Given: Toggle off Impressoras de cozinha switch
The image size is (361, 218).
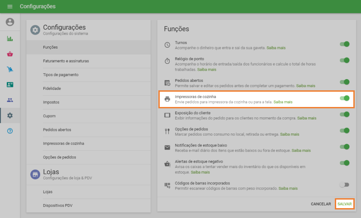Looking at the screenshot, I should [345, 98].
